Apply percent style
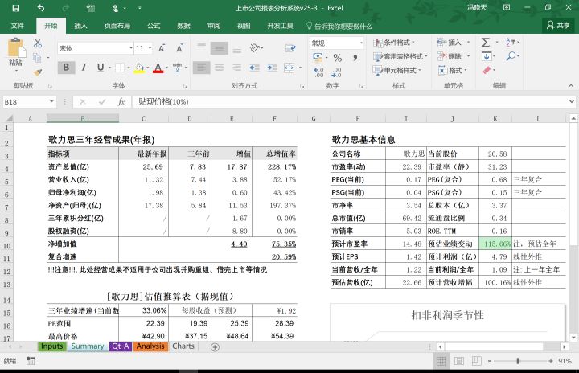The width and height of the screenshot is (579, 373). [337, 58]
